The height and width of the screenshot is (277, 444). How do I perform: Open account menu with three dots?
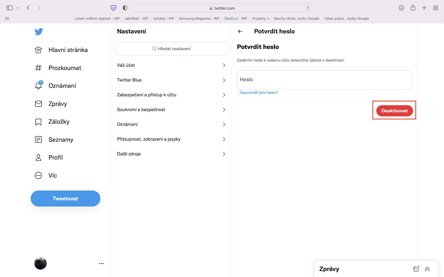101,263
